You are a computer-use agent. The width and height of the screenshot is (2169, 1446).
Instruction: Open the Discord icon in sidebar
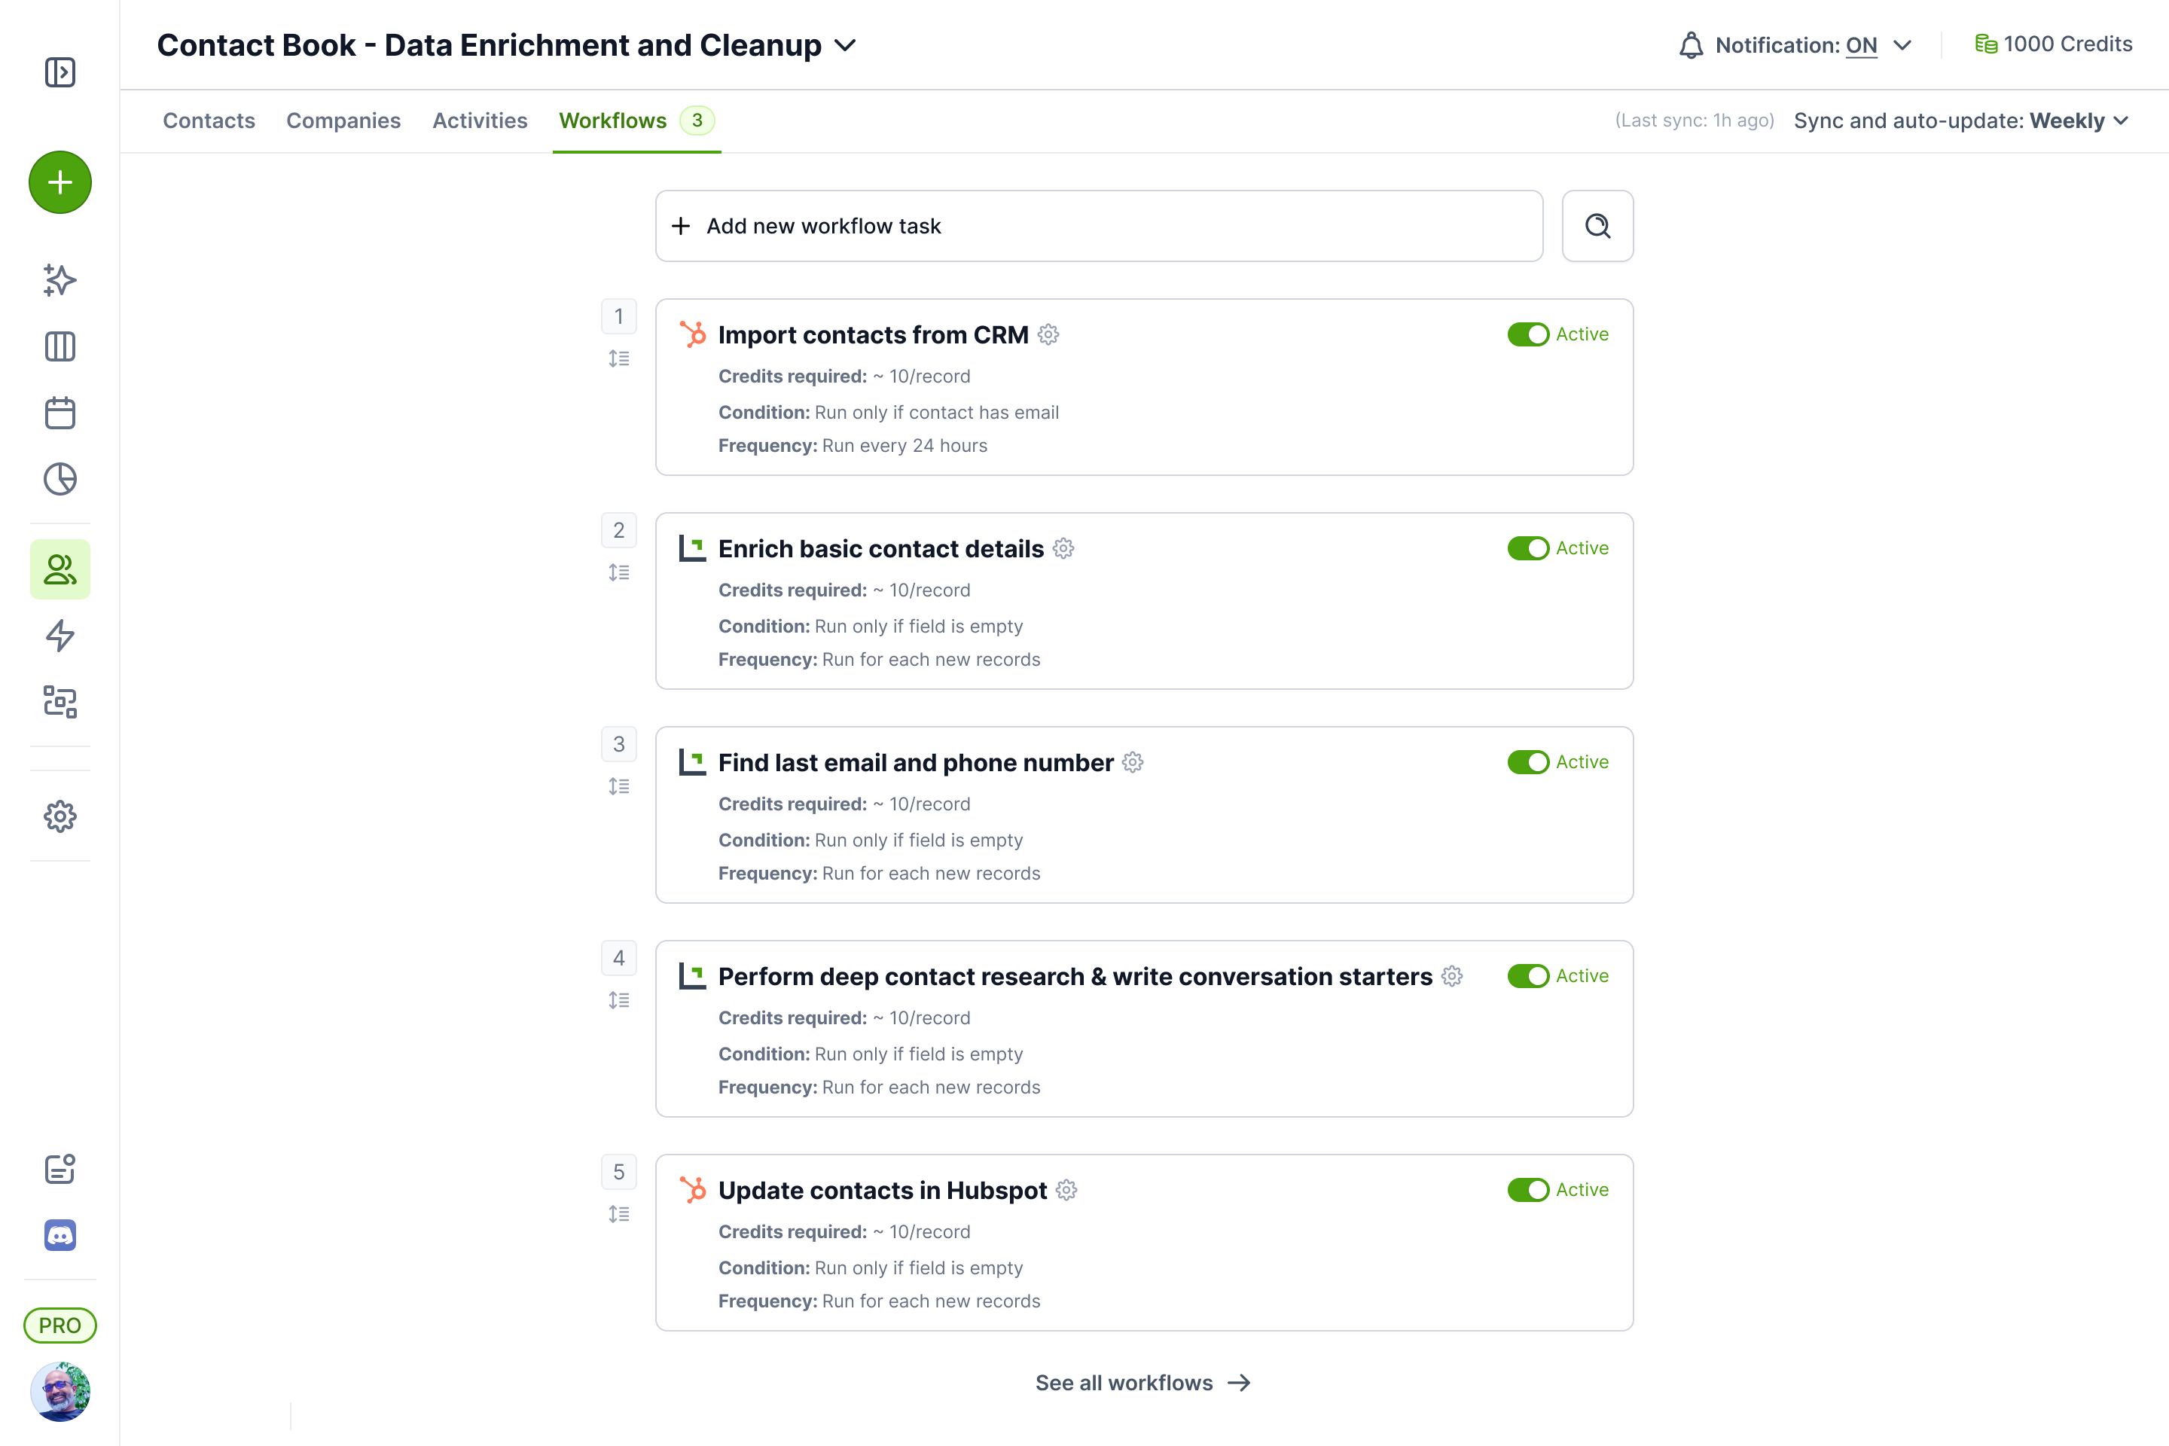tap(60, 1235)
